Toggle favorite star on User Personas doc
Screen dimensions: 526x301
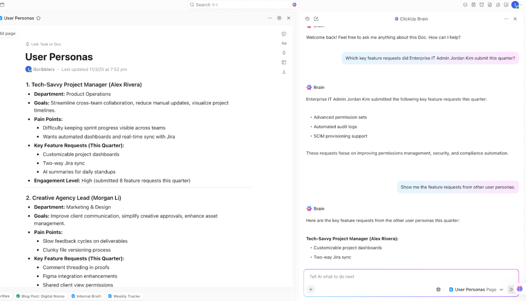pos(38,18)
